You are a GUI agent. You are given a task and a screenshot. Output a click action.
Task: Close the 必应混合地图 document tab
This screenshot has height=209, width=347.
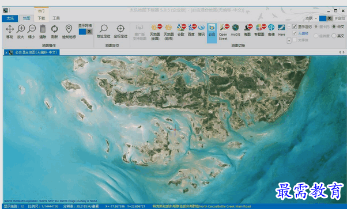pos(6,52)
